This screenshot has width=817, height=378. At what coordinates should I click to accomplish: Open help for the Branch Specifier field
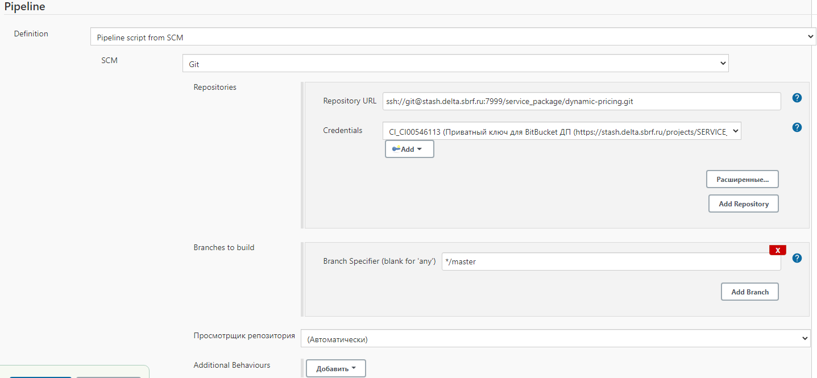[x=797, y=258]
